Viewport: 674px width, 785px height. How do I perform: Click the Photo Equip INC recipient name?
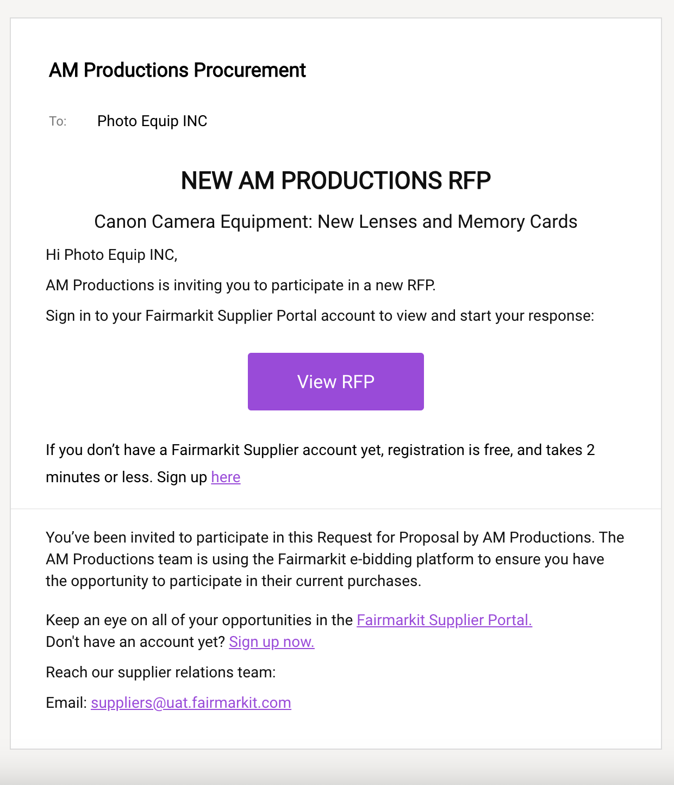(x=152, y=121)
